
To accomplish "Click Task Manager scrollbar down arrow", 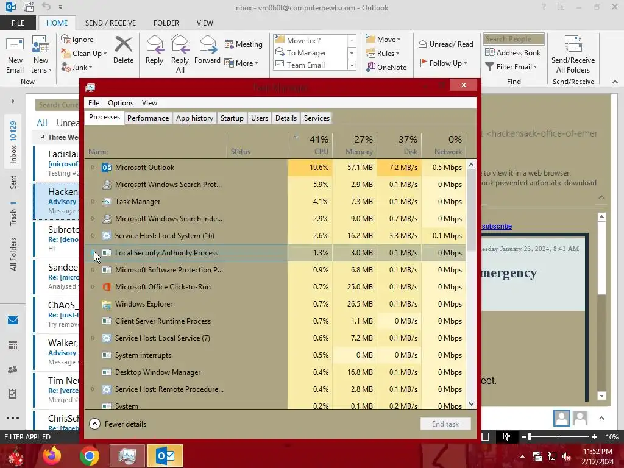I will 471,404.
